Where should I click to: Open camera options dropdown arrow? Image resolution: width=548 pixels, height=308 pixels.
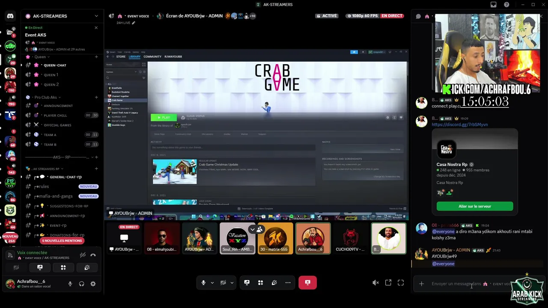pyautogui.click(x=232, y=282)
